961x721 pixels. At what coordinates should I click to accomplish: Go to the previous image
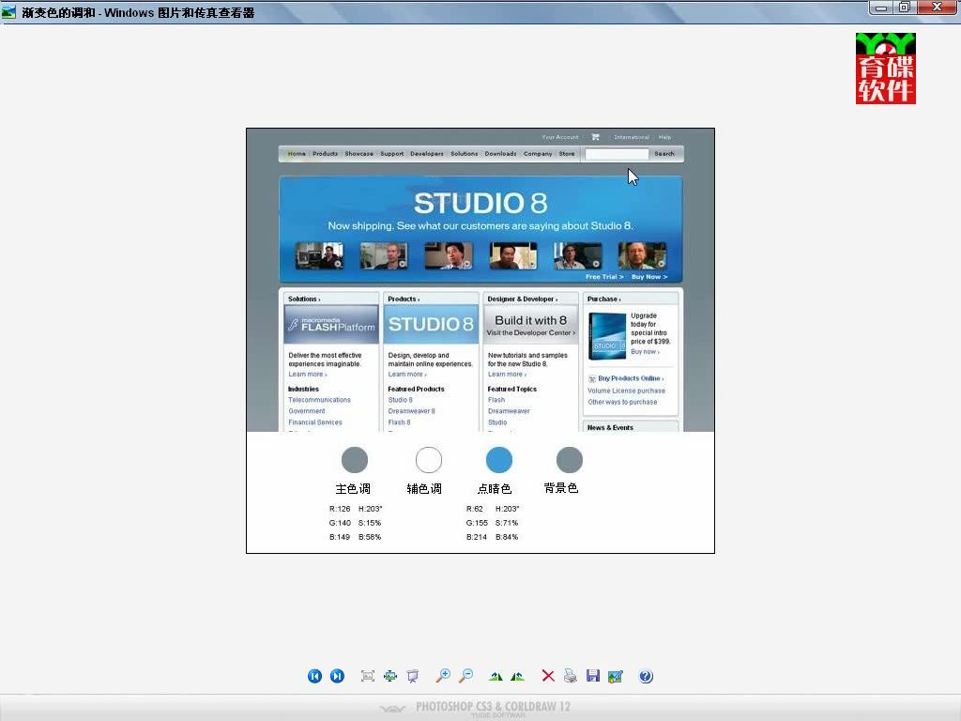pyautogui.click(x=314, y=676)
